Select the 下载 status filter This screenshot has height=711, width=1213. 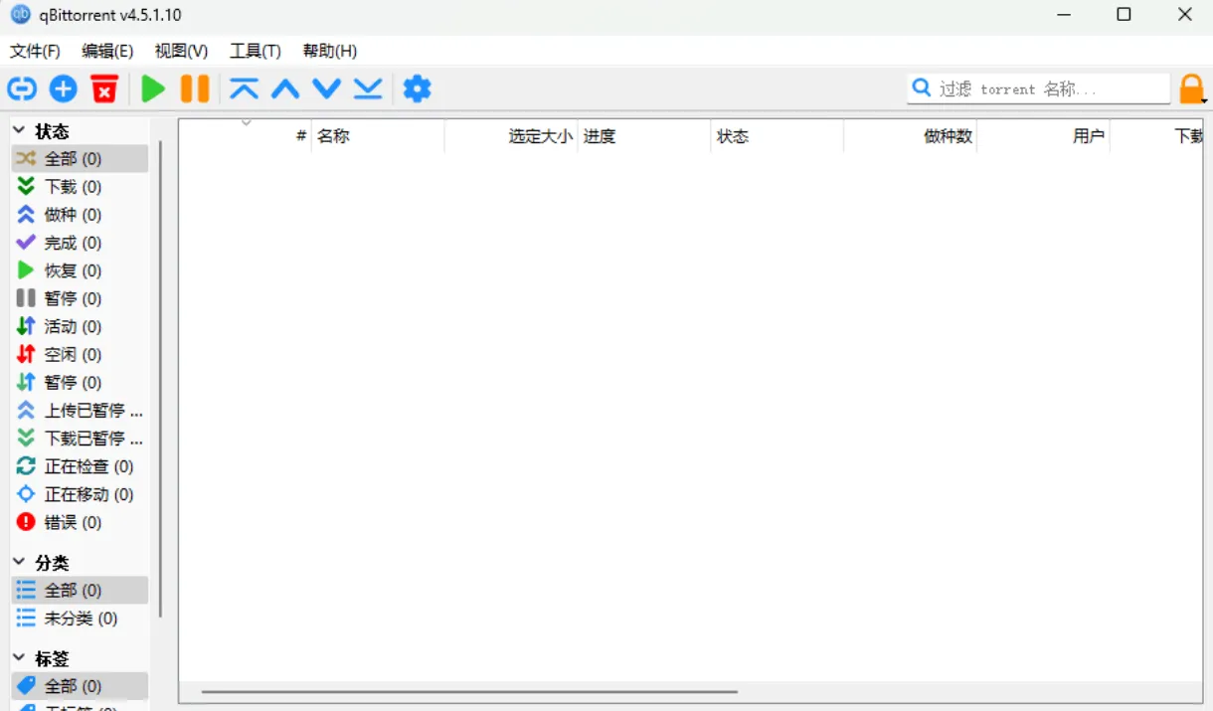point(70,186)
